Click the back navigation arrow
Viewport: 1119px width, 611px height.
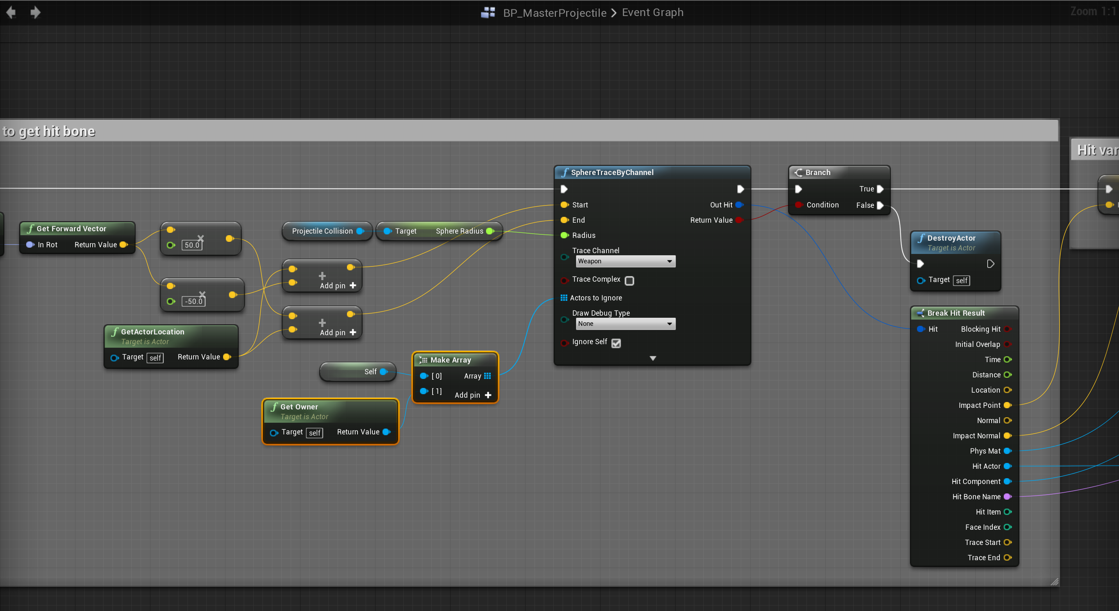pos(11,13)
